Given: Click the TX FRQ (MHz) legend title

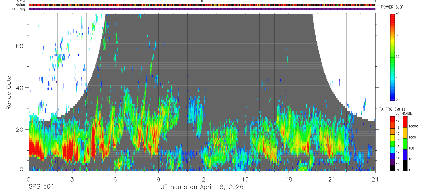Looking at the screenshot, I should point(392,109).
